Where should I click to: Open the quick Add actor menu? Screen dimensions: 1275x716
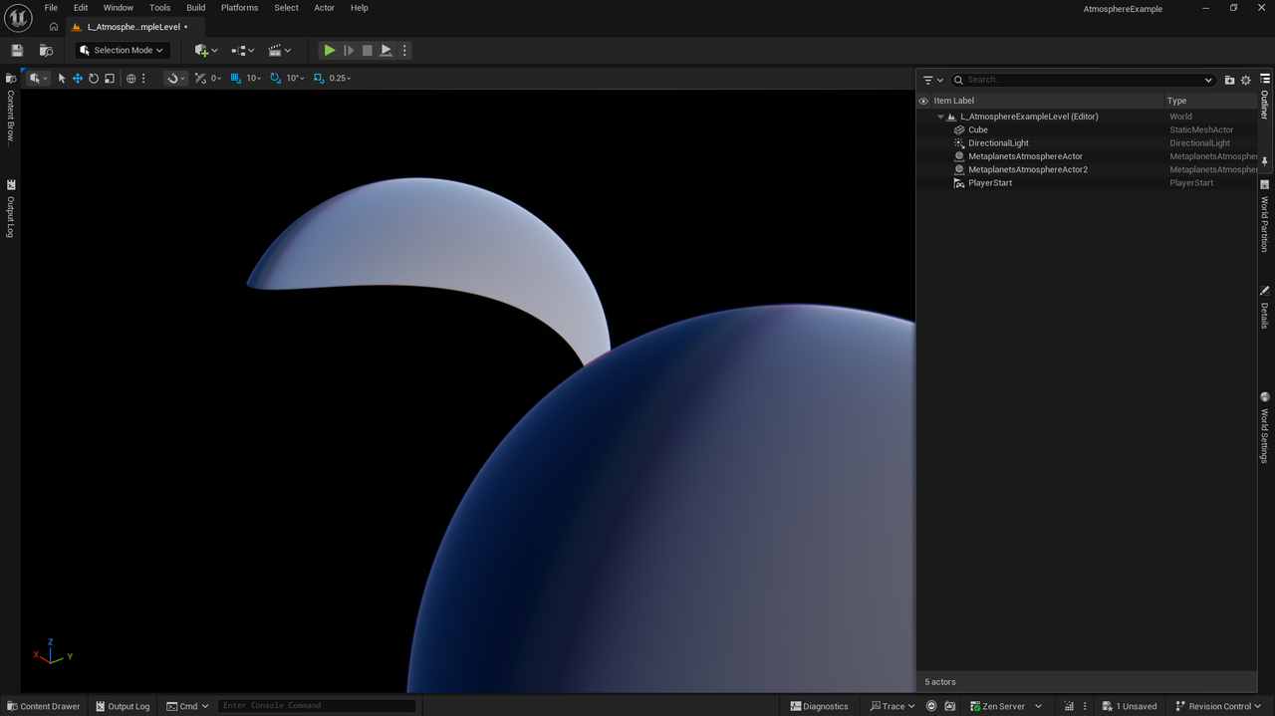pos(206,50)
